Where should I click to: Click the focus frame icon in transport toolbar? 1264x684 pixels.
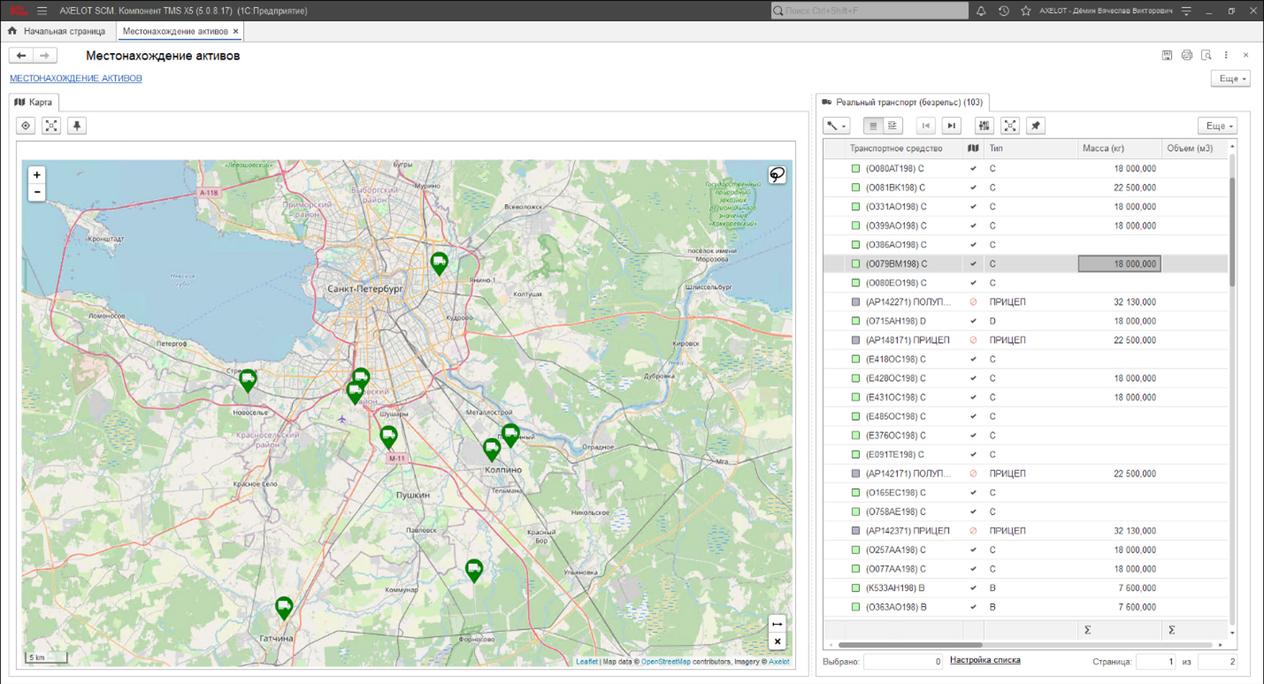[x=1010, y=125]
